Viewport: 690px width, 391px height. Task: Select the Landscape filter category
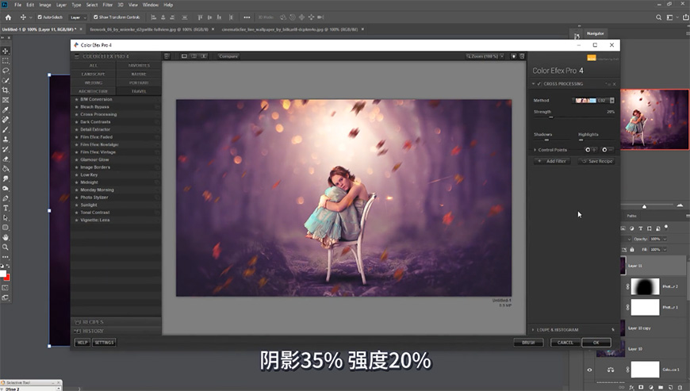click(x=94, y=74)
